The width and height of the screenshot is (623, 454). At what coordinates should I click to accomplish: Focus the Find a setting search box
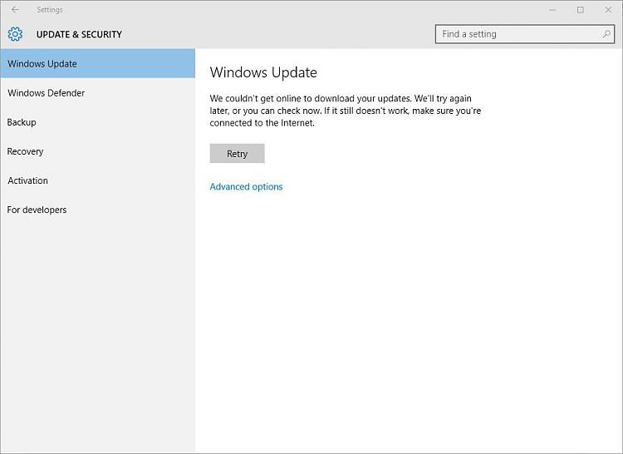(x=524, y=34)
